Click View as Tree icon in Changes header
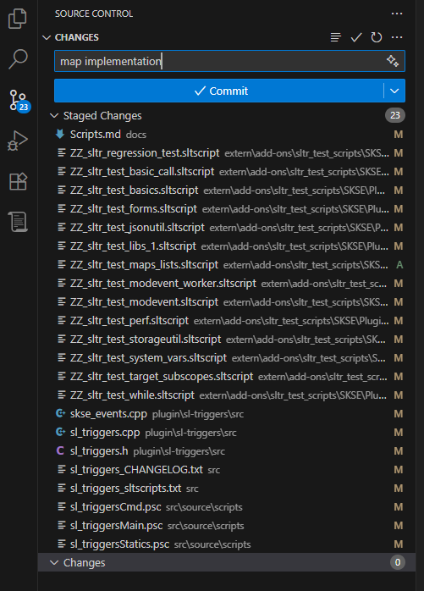The height and width of the screenshot is (591, 424). [335, 37]
